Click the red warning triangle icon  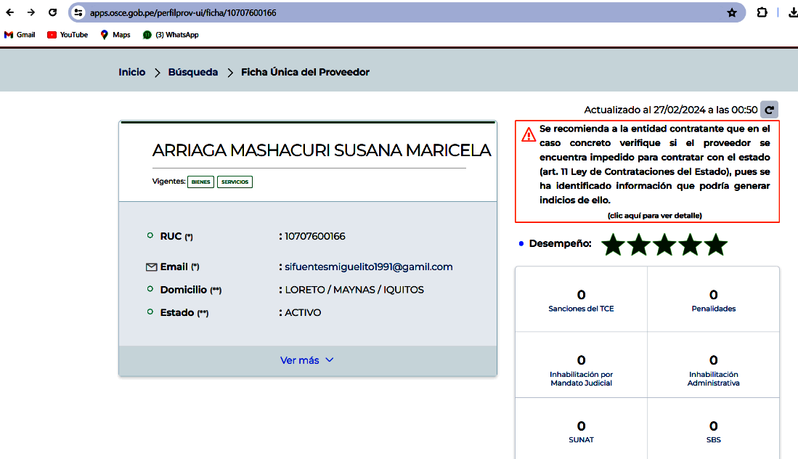pyautogui.click(x=528, y=134)
